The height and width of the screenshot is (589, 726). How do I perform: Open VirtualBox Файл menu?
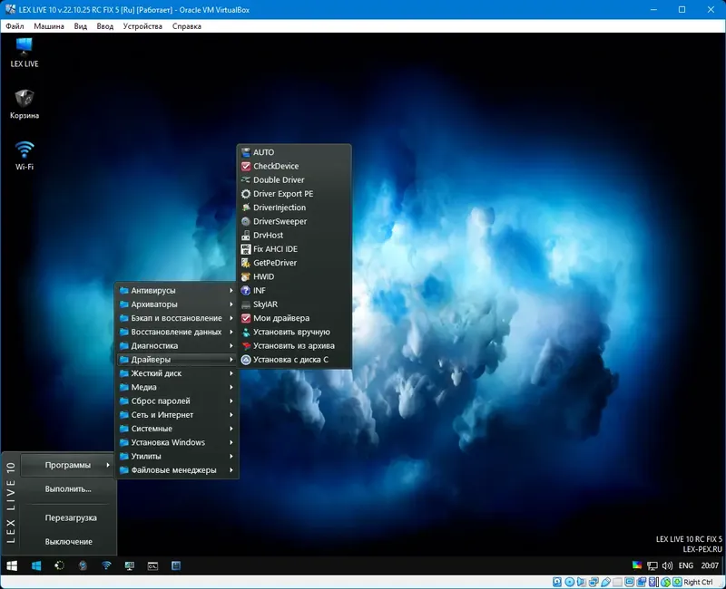[15, 26]
